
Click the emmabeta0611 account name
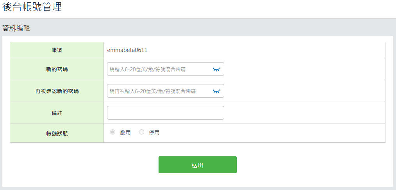127,50
